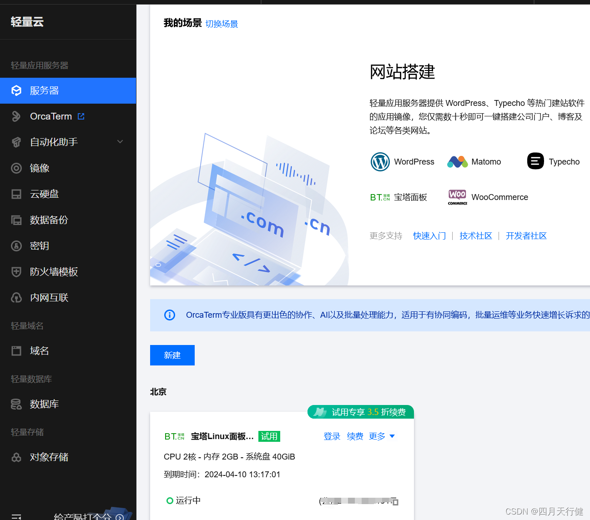Expand the 自动化助手 submenu chevron
This screenshot has width=590, height=520.
click(120, 142)
